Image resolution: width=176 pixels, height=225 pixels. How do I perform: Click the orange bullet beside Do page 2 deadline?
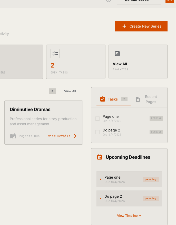click(101, 198)
